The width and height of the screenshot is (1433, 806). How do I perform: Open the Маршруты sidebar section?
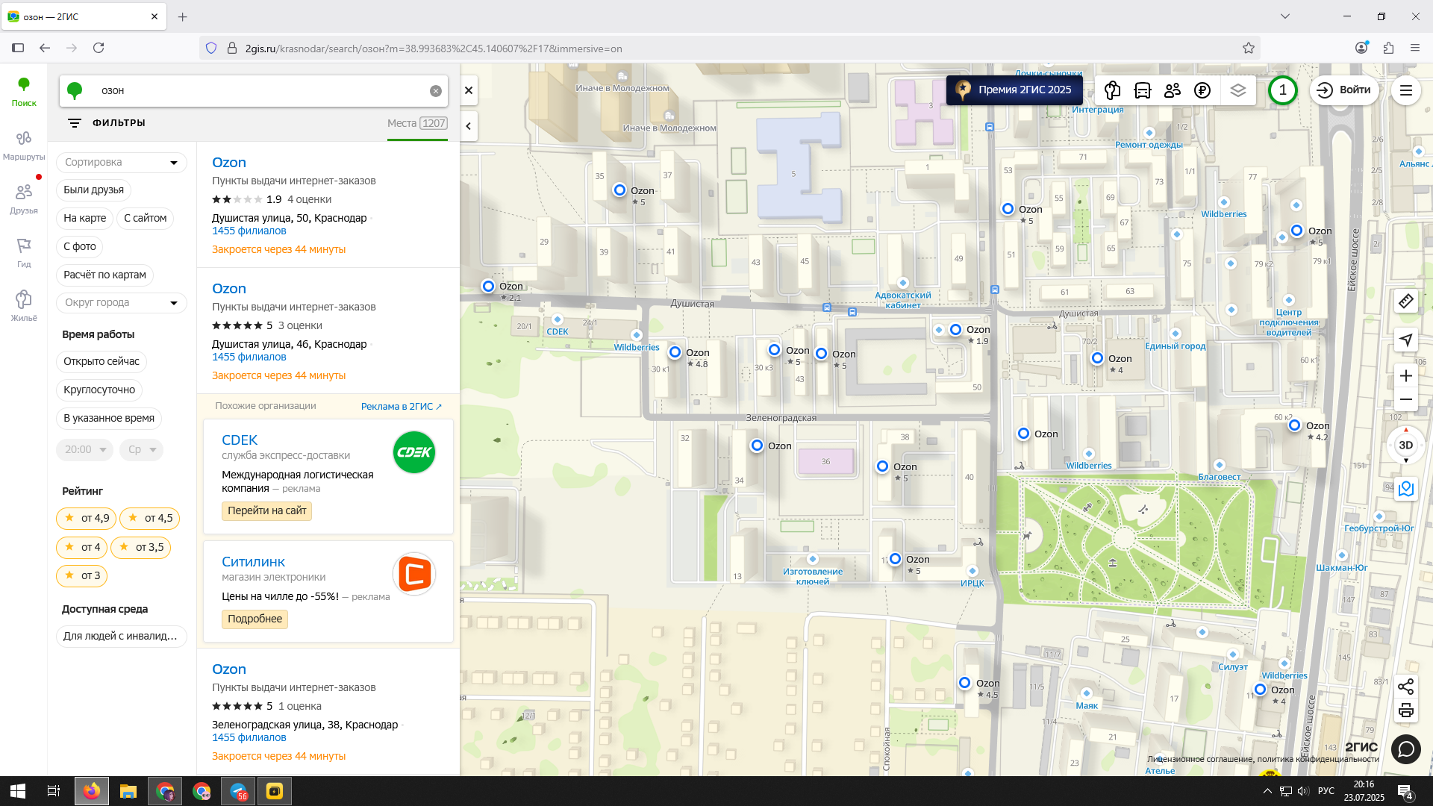pyautogui.click(x=24, y=145)
